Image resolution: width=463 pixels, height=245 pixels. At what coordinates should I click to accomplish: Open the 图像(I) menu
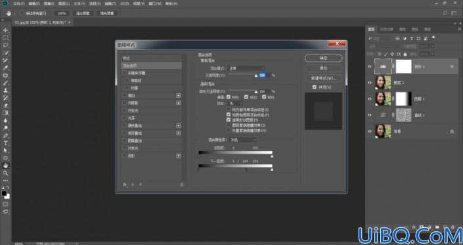[x=49, y=4]
